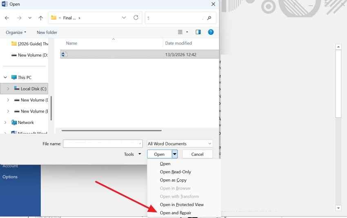Open the view options dropdown arrow
347x218 pixels.
(x=187, y=32)
